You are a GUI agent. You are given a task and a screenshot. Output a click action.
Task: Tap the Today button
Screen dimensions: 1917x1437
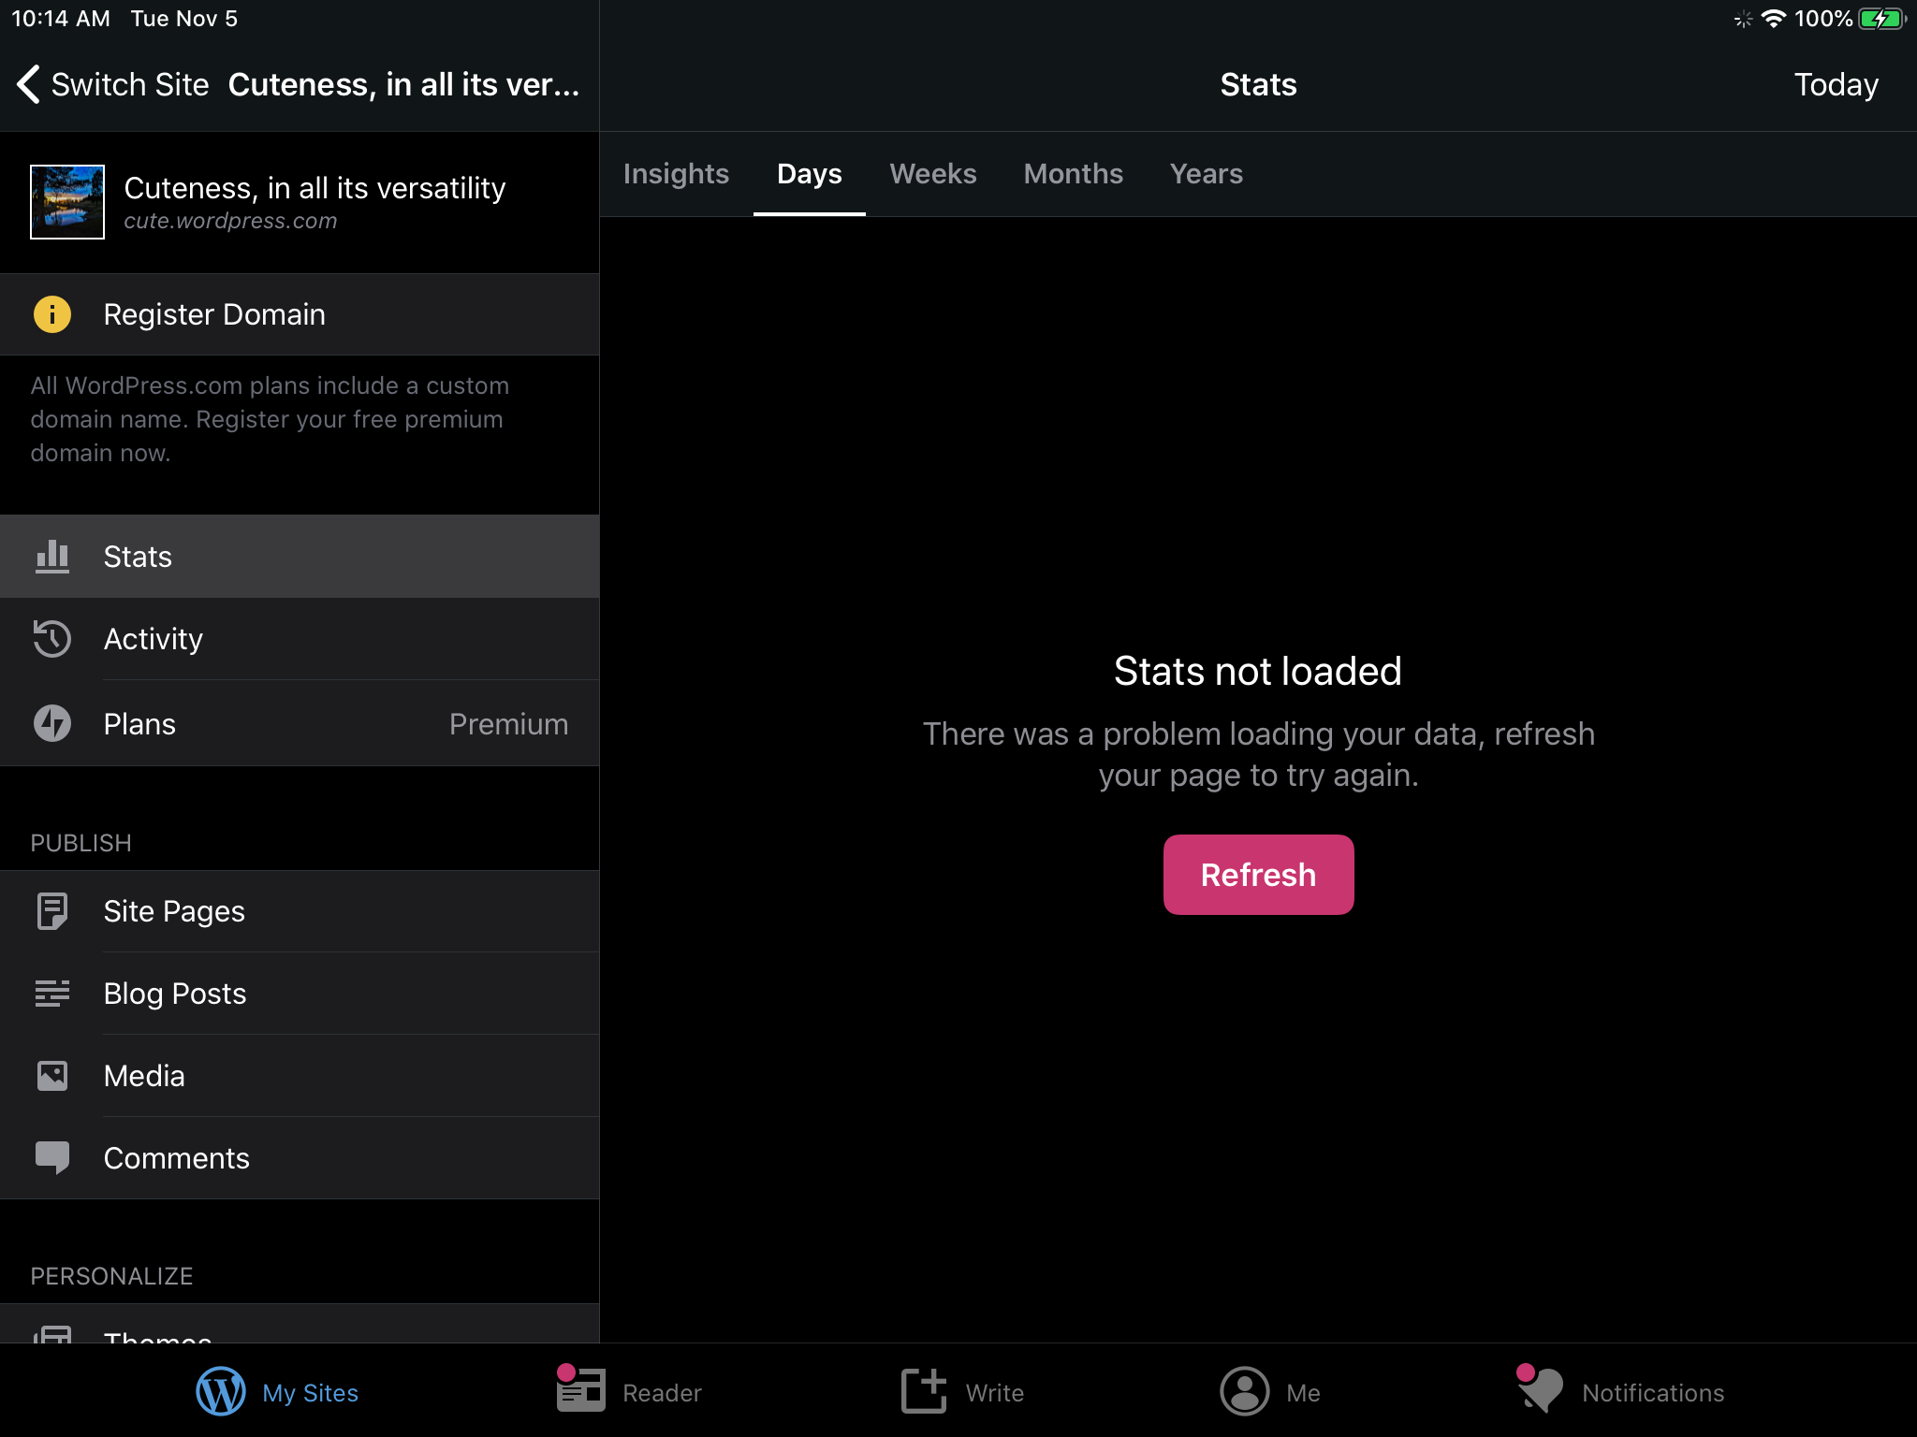pyautogui.click(x=1836, y=84)
